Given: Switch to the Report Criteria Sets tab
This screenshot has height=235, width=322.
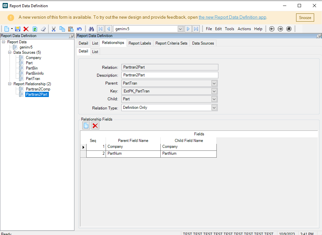Looking at the screenshot, I should tap(171, 43).
